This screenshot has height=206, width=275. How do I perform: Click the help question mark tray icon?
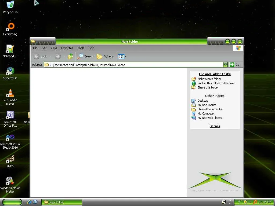click(224, 202)
